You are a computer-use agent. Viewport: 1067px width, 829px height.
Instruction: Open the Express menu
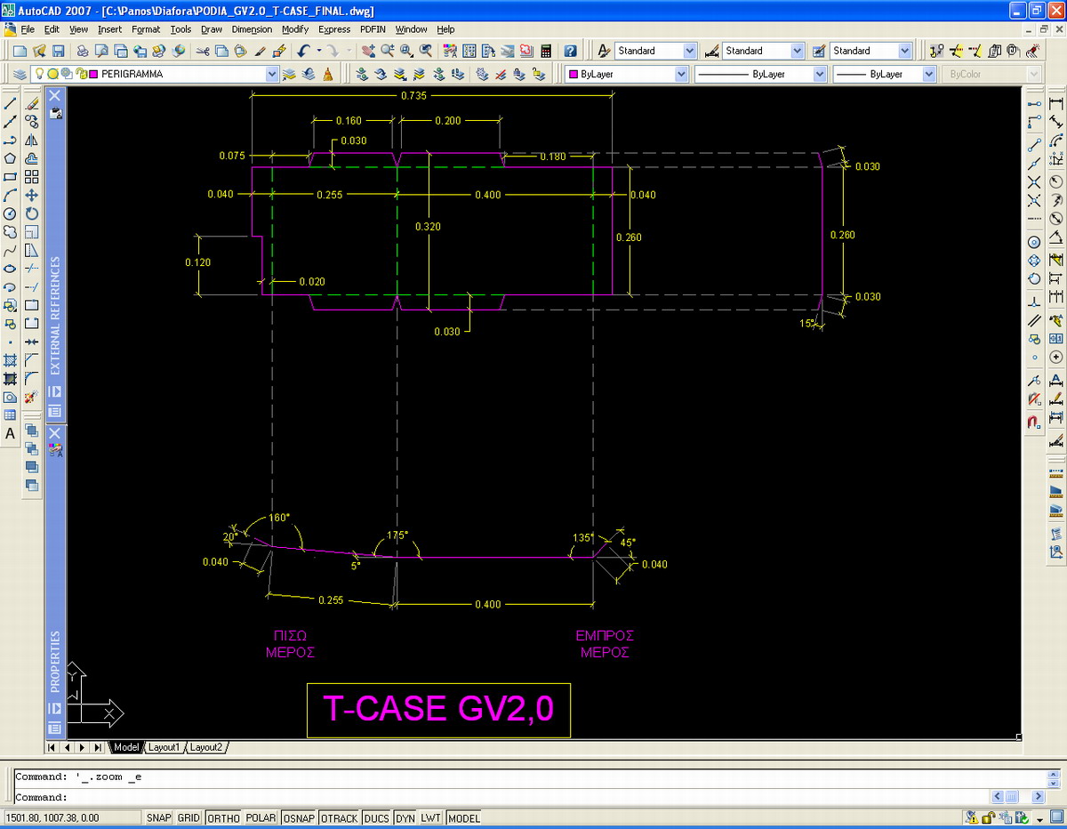tap(334, 29)
